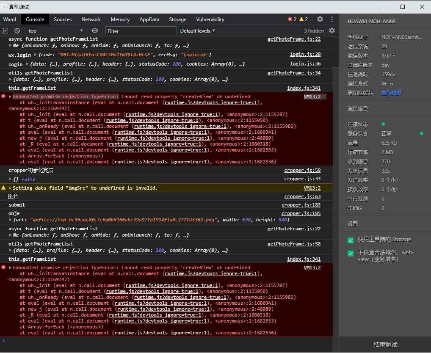Open the top context dropdown
This screenshot has height=353, width=431.
(x=55, y=31)
